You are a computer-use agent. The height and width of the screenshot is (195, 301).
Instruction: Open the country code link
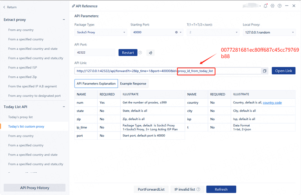point(272,103)
